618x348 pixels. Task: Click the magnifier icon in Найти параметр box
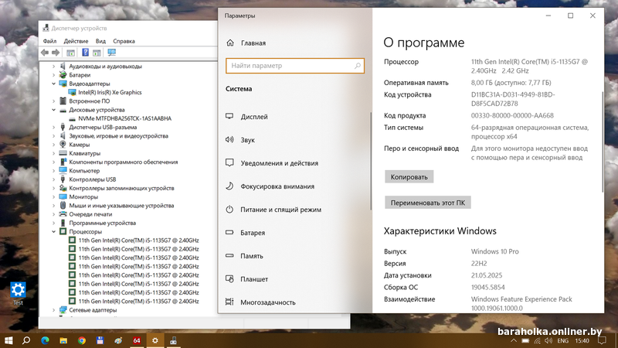(357, 66)
